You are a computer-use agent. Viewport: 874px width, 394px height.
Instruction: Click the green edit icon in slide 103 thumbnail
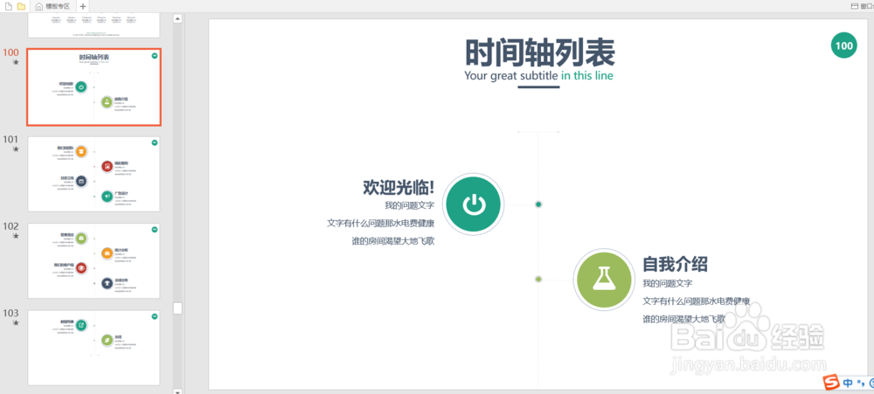point(80,324)
